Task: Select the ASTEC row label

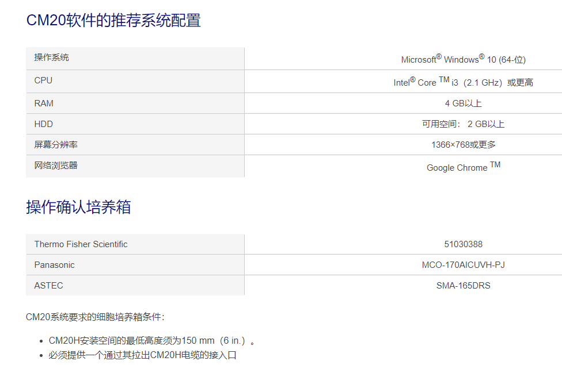Action: (x=48, y=286)
